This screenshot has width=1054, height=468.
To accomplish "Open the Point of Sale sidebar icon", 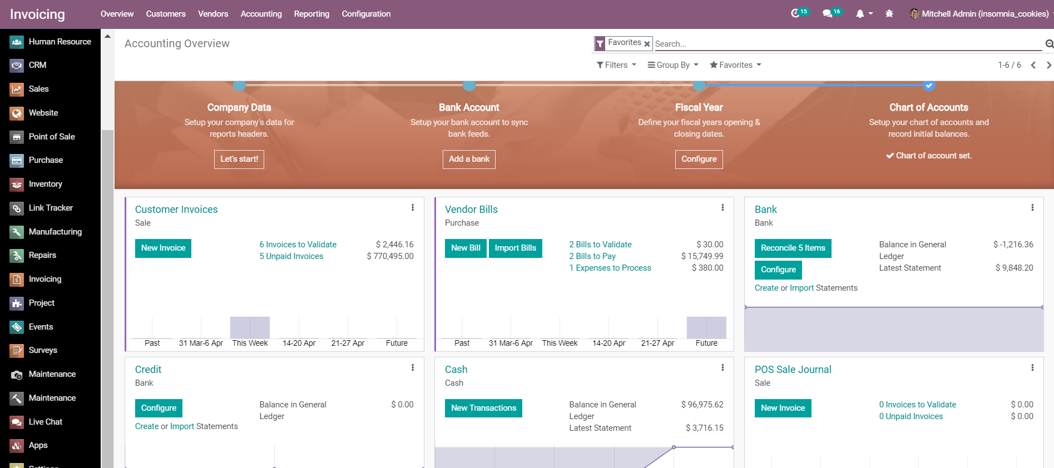I will (x=17, y=137).
